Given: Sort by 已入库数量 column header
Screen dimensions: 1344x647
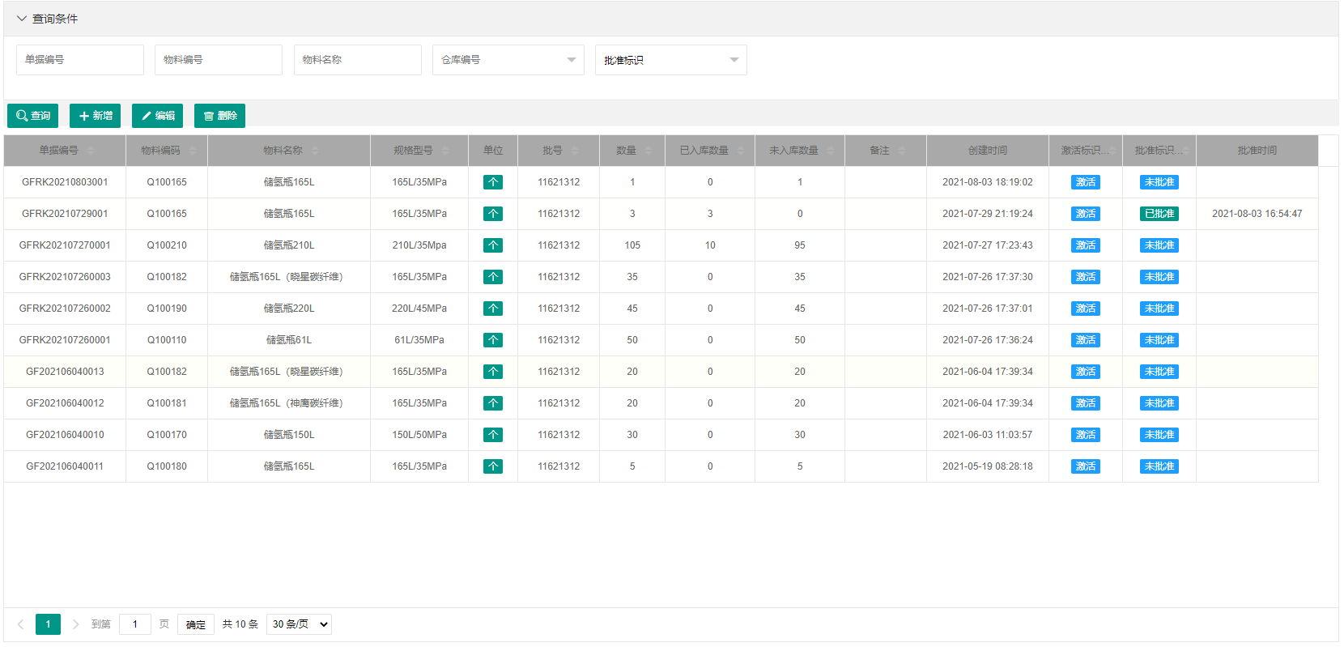Looking at the screenshot, I should click(x=710, y=151).
